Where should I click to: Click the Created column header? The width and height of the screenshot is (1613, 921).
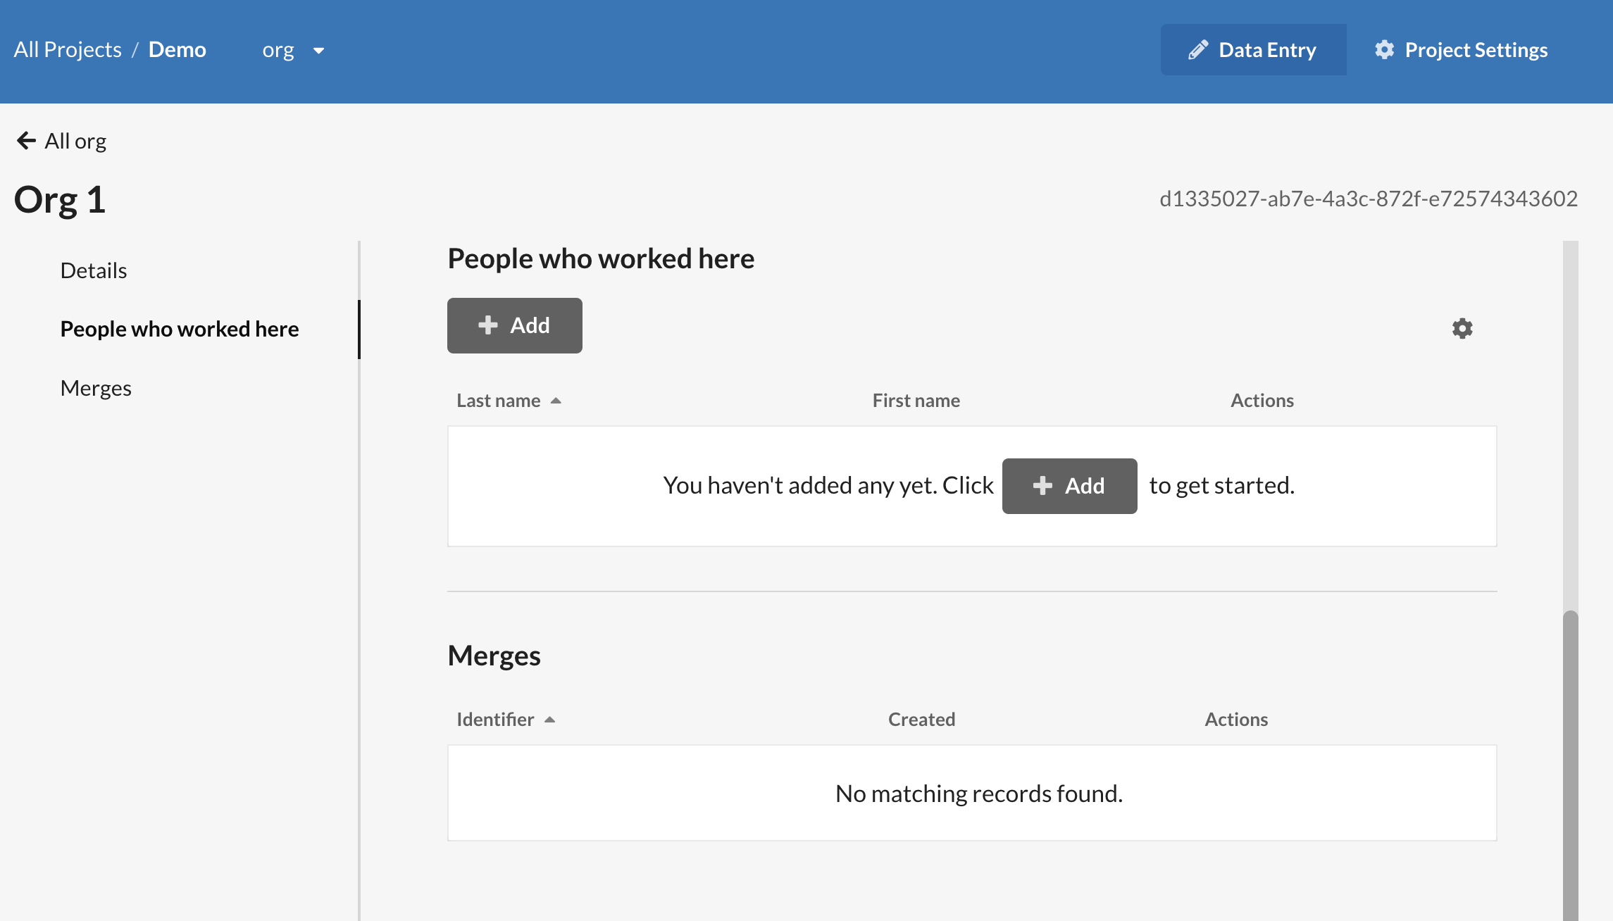click(x=921, y=720)
